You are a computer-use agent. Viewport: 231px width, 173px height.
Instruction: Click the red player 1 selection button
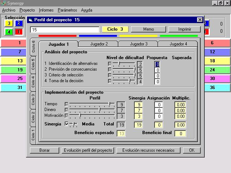click(19, 32)
